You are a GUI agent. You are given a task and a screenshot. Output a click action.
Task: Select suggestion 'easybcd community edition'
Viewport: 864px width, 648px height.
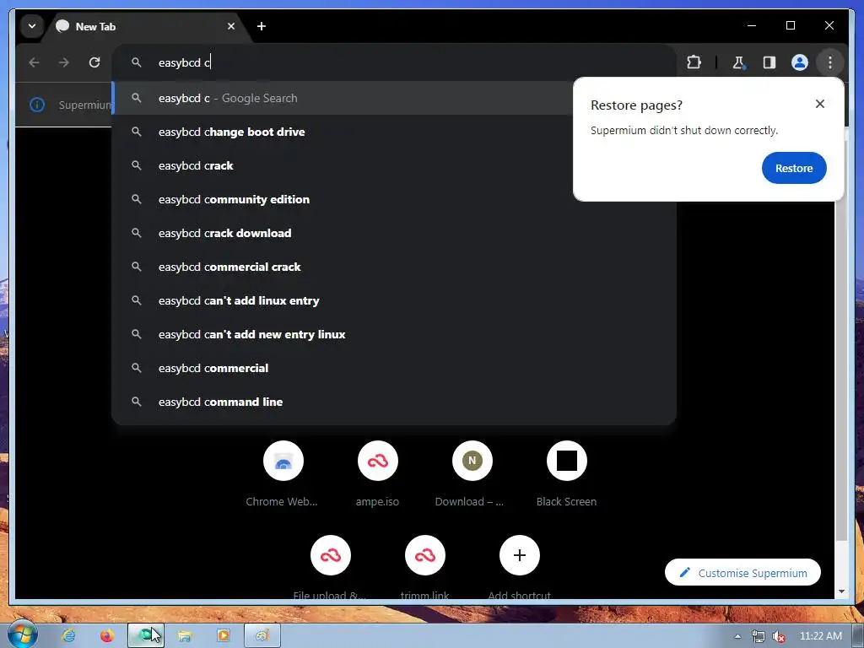394,199
